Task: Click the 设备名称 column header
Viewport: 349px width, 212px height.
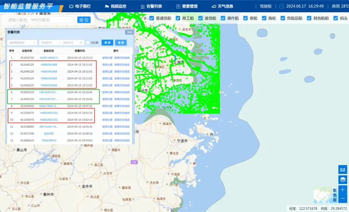Action: (27, 51)
